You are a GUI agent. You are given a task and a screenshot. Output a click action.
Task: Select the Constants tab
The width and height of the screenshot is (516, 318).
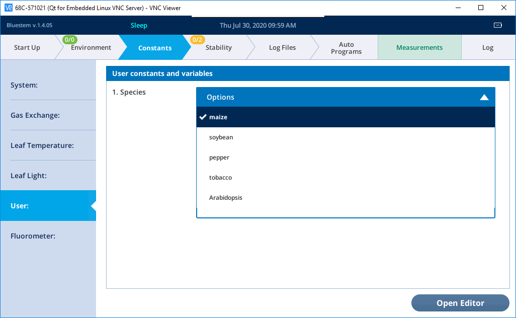click(x=155, y=48)
